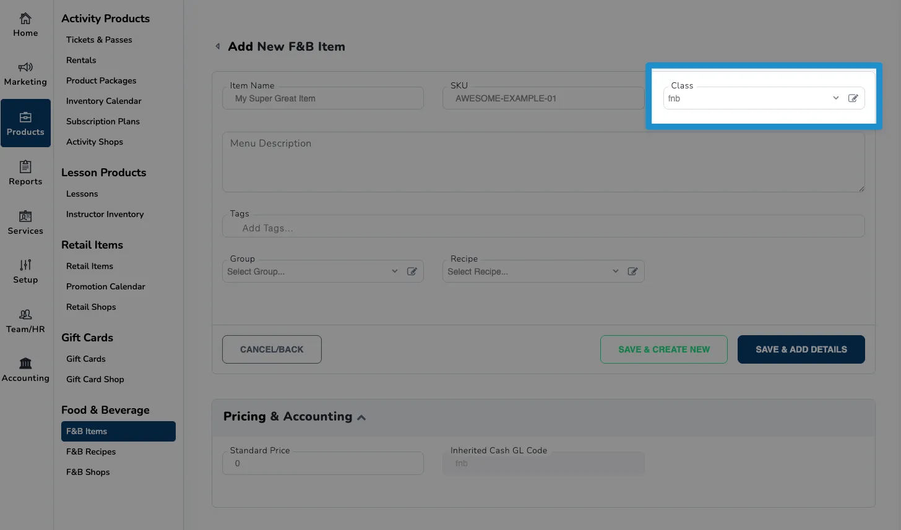
Task: Open Retail Shops page
Action: tap(91, 307)
